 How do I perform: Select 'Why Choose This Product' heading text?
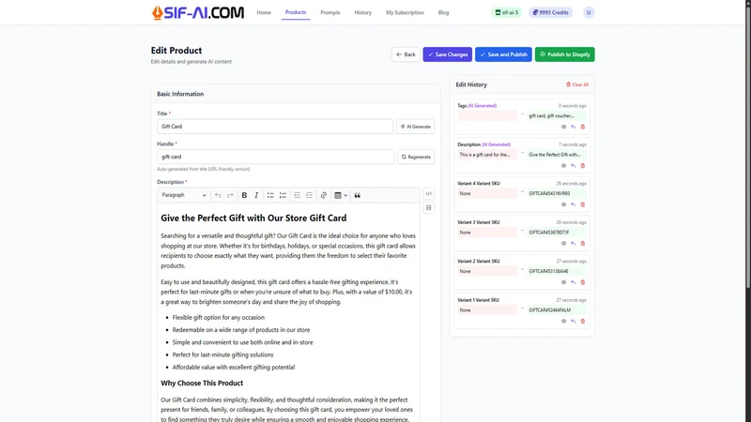202,384
